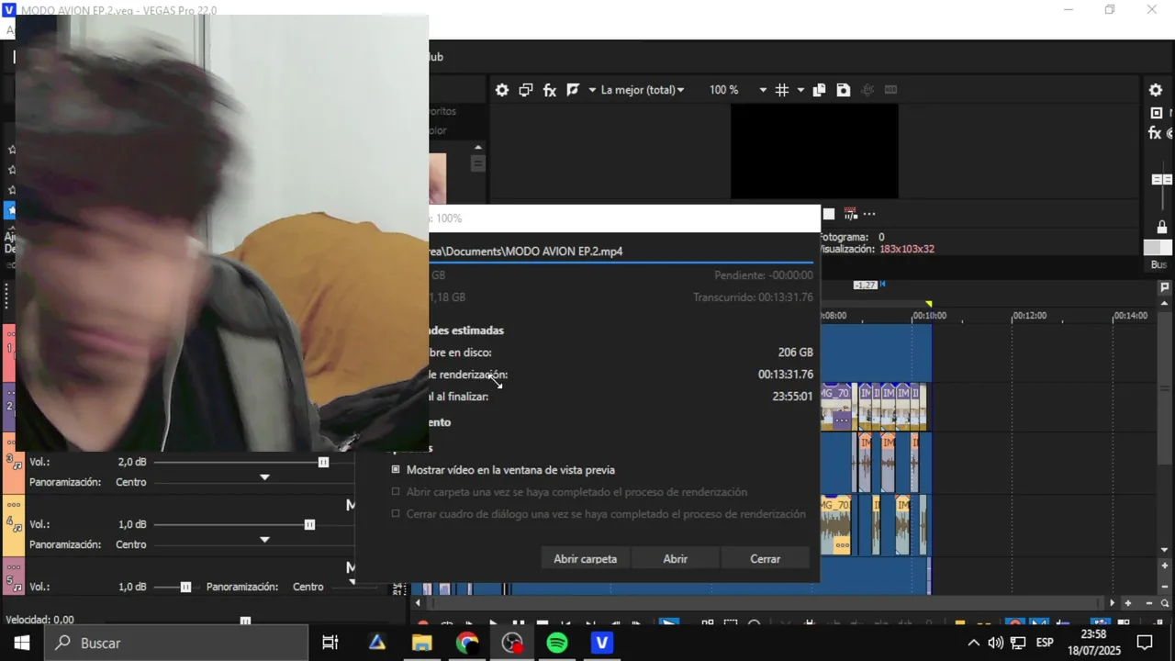The image size is (1175, 661).
Task: Adjust the Velocidad playback rate slider
Action: tap(245, 622)
